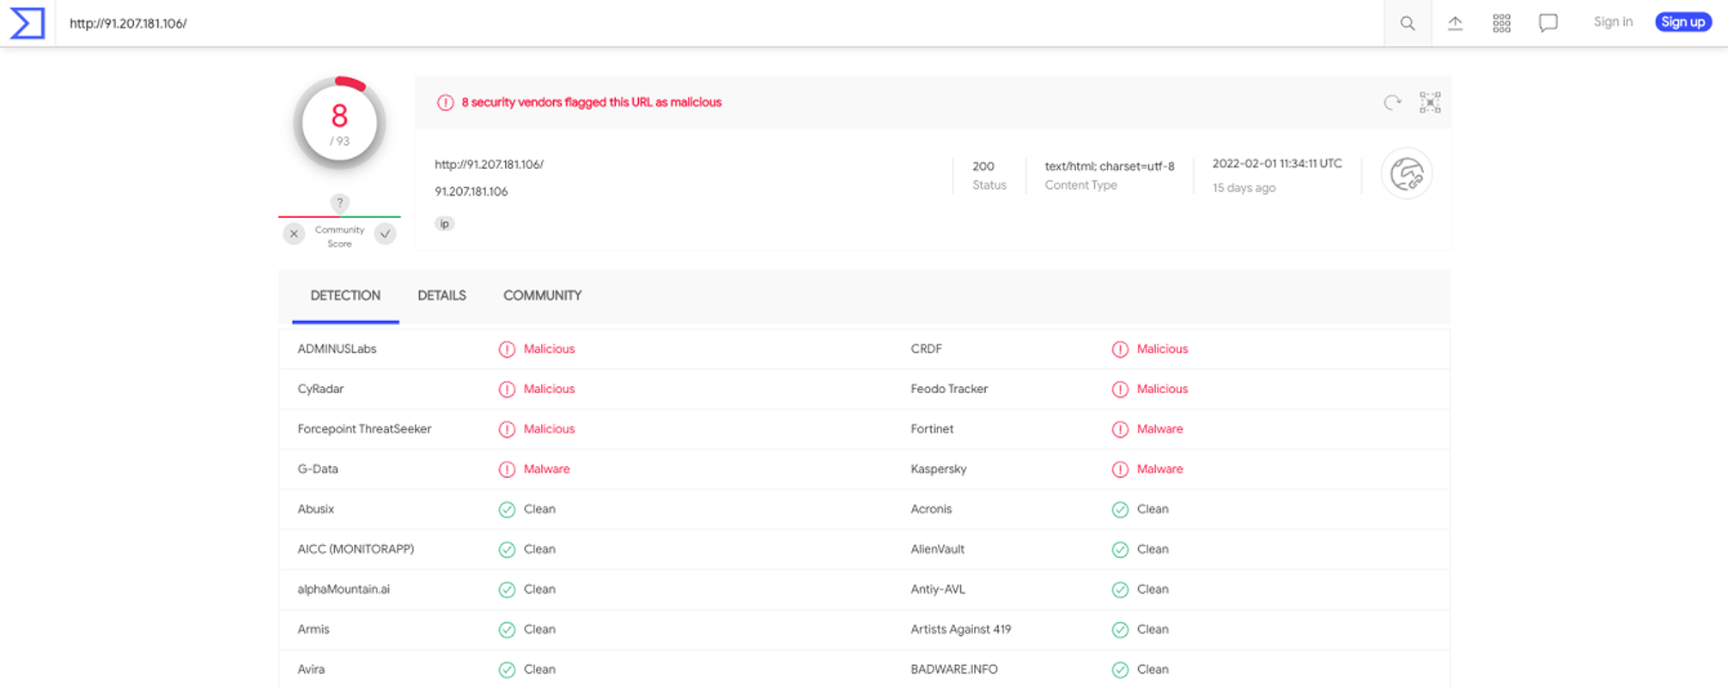1728x690 pixels.
Task: Click the globe link icon beside scan date
Action: (x=1407, y=174)
